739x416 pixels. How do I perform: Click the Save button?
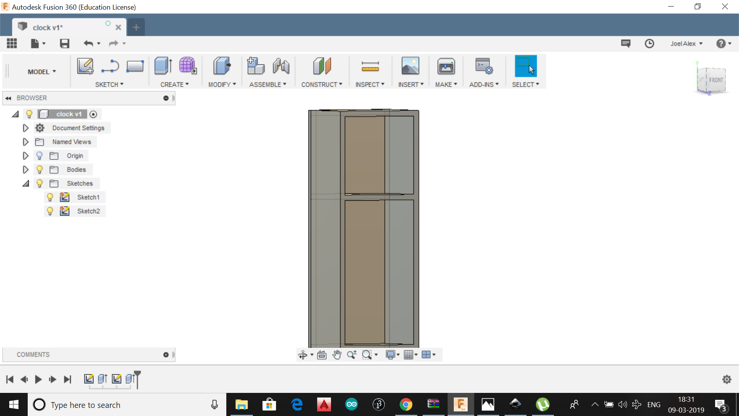click(x=64, y=44)
